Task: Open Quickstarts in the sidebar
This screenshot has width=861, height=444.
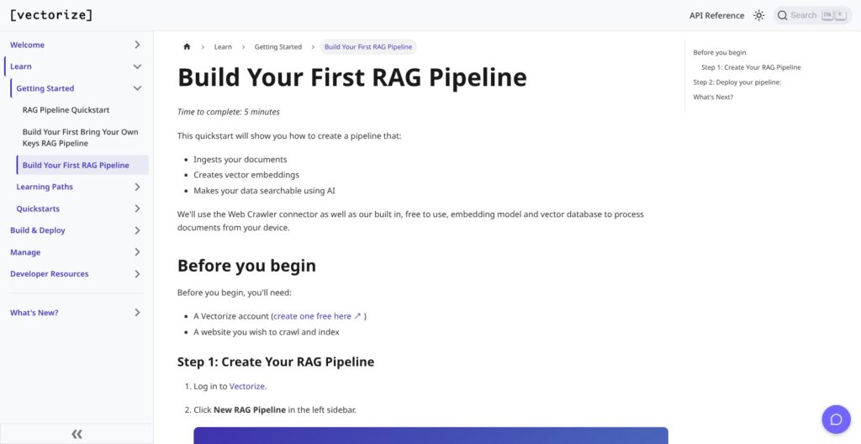Action: click(38, 209)
